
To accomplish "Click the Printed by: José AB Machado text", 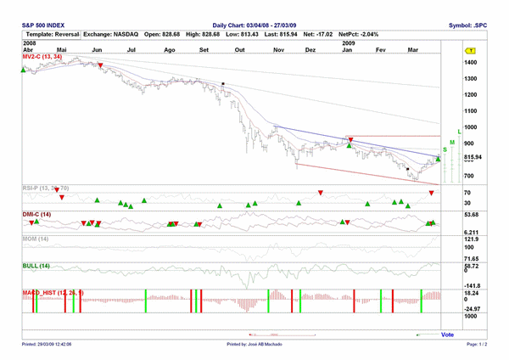I will [x=255, y=344].
